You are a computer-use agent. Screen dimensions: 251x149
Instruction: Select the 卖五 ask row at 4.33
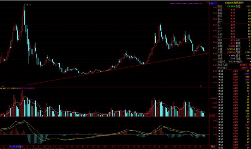click(x=234, y=10)
